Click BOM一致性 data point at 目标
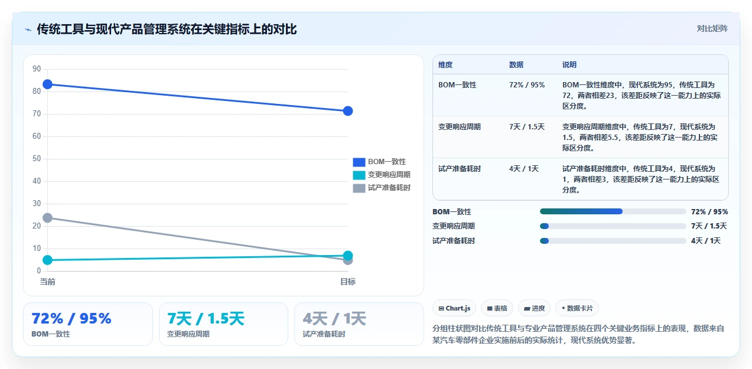 pos(348,111)
